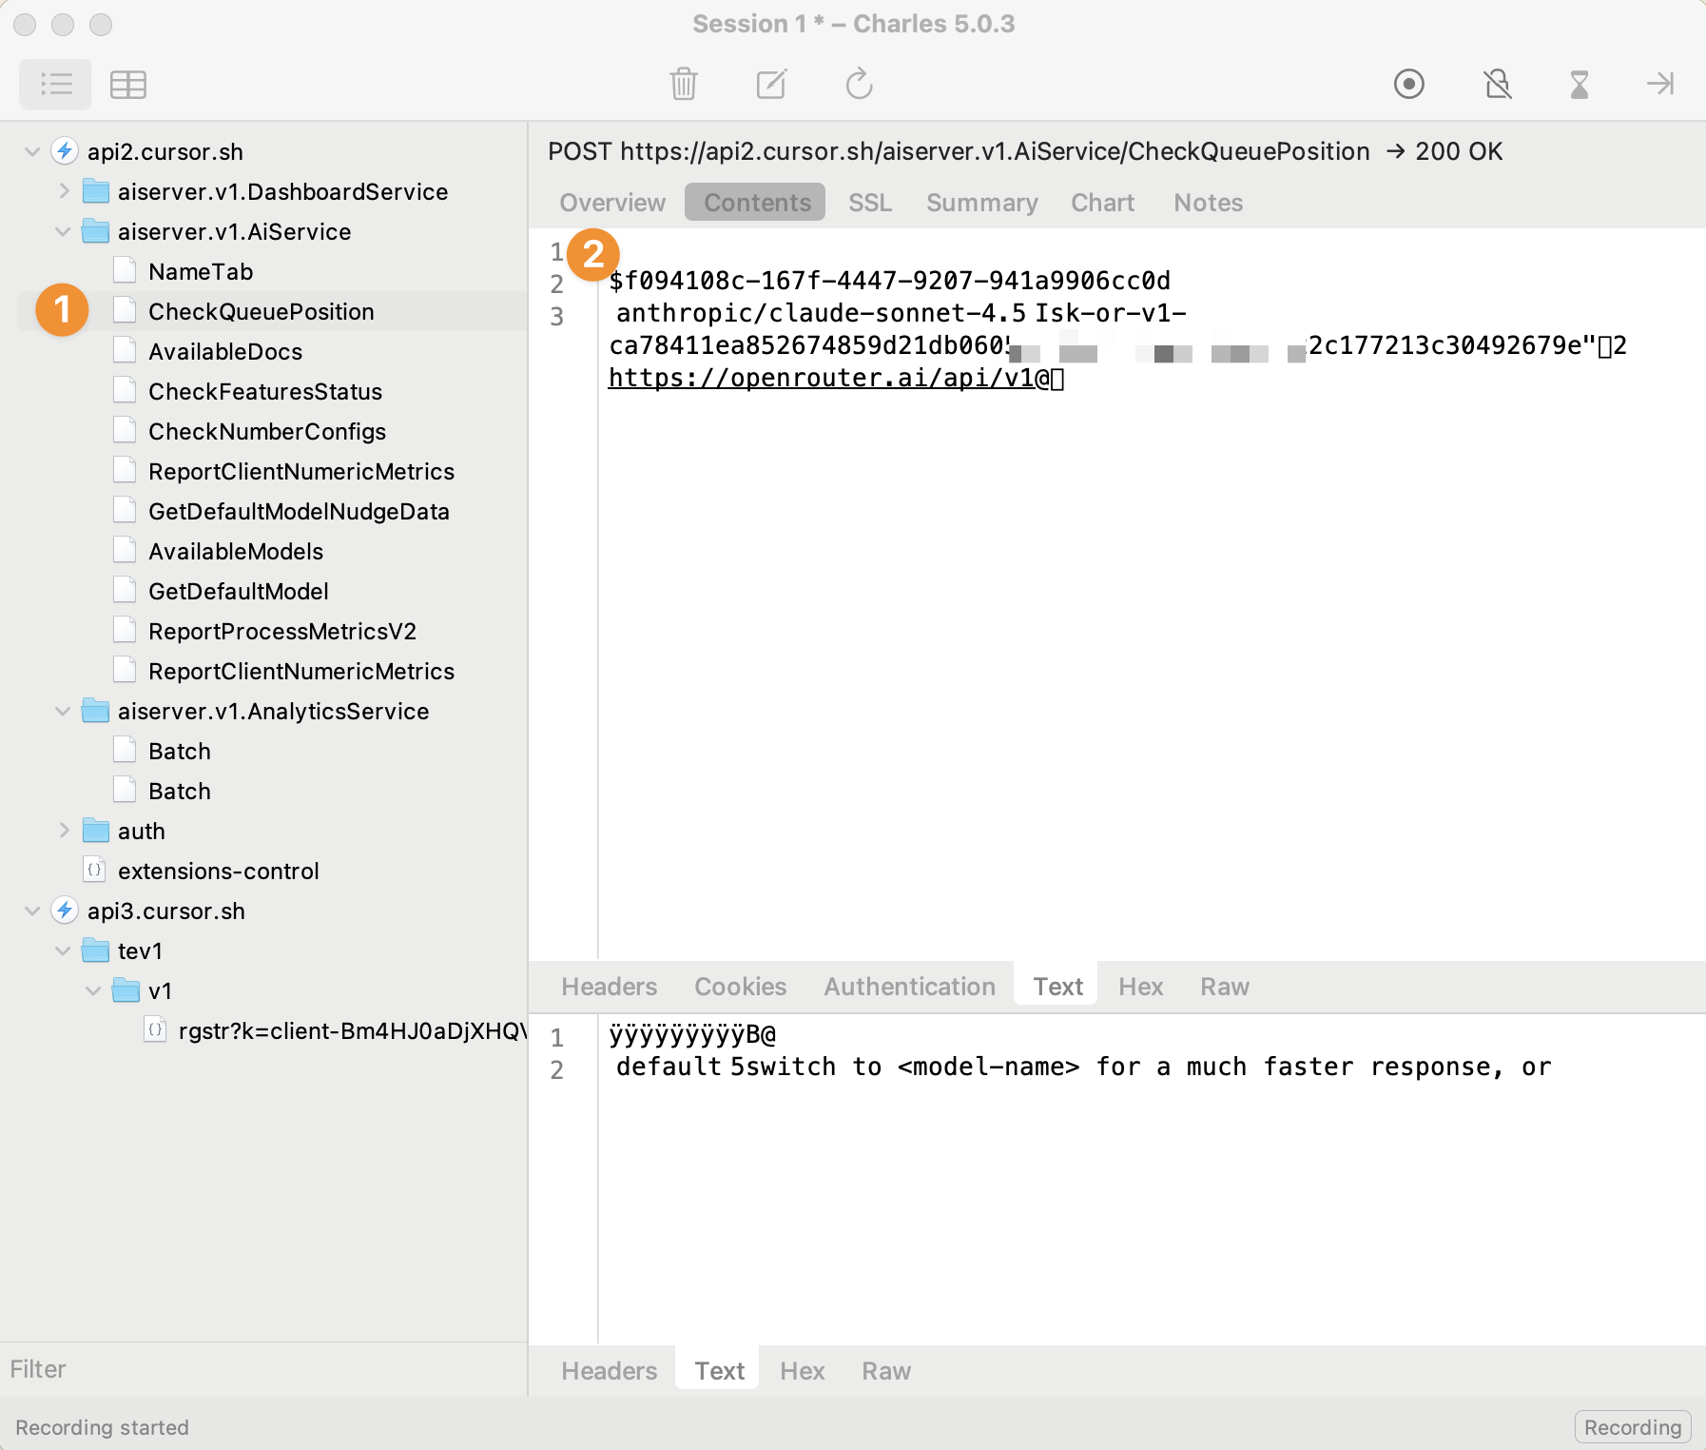
Task: Expand the aiserver.v1.DashboardService folder
Action: (x=64, y=191)
